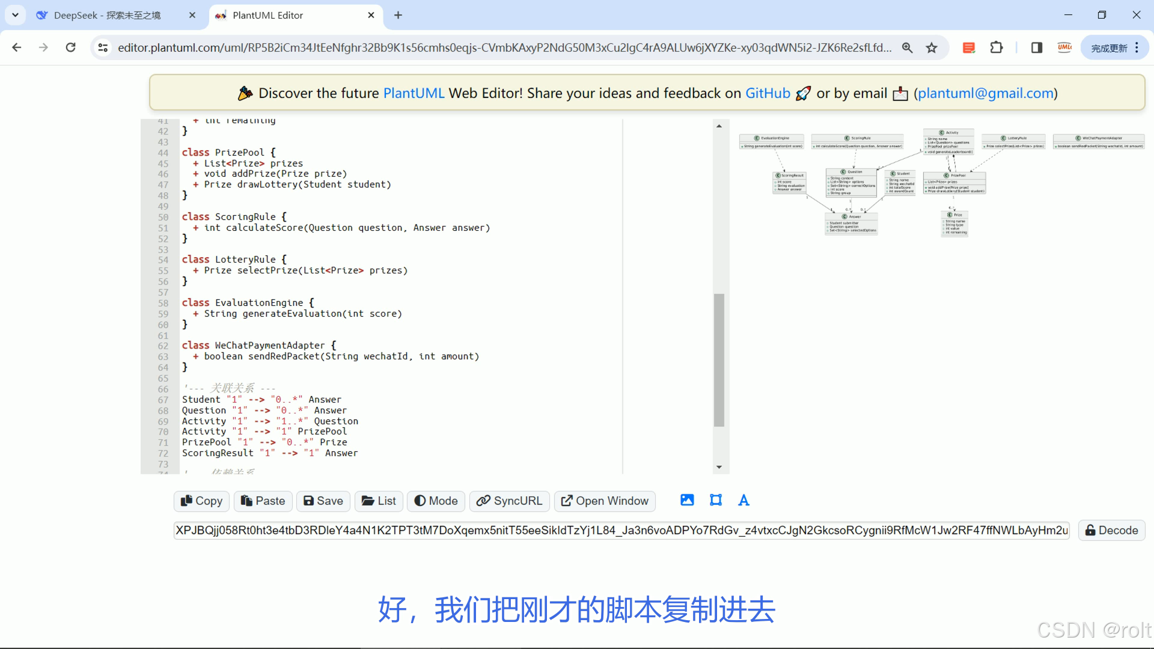Click the SVG export icon
1154x649 pixels.
(715, 500)
